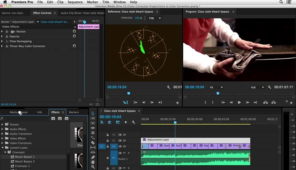
Task: Select the Bleach Bypass 2 preset
Action: point(25,162)
